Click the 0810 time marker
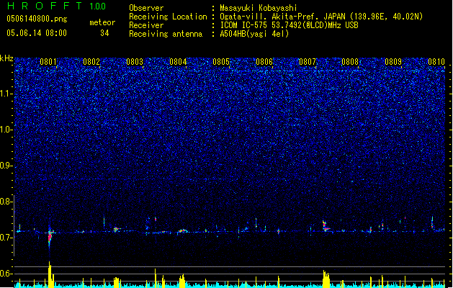The width and height of the screenshot is (453, 288). tap(436, 62)
